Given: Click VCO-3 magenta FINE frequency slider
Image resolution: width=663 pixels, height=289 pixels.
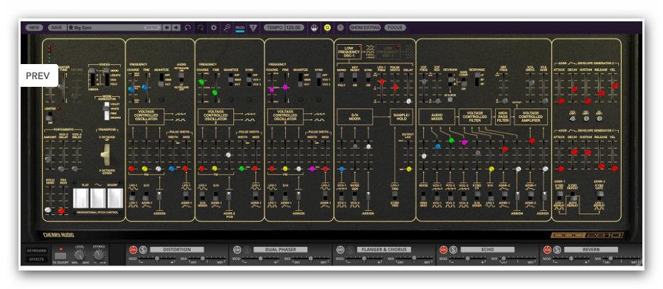Looking at the screenshot, I should pos(285,87).
